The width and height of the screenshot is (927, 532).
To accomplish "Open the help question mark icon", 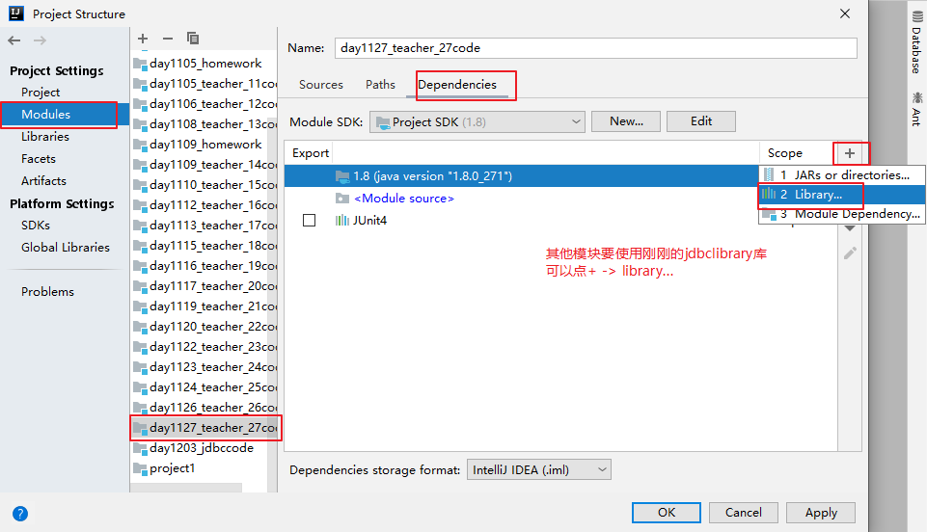I will [x=20, y=513].
